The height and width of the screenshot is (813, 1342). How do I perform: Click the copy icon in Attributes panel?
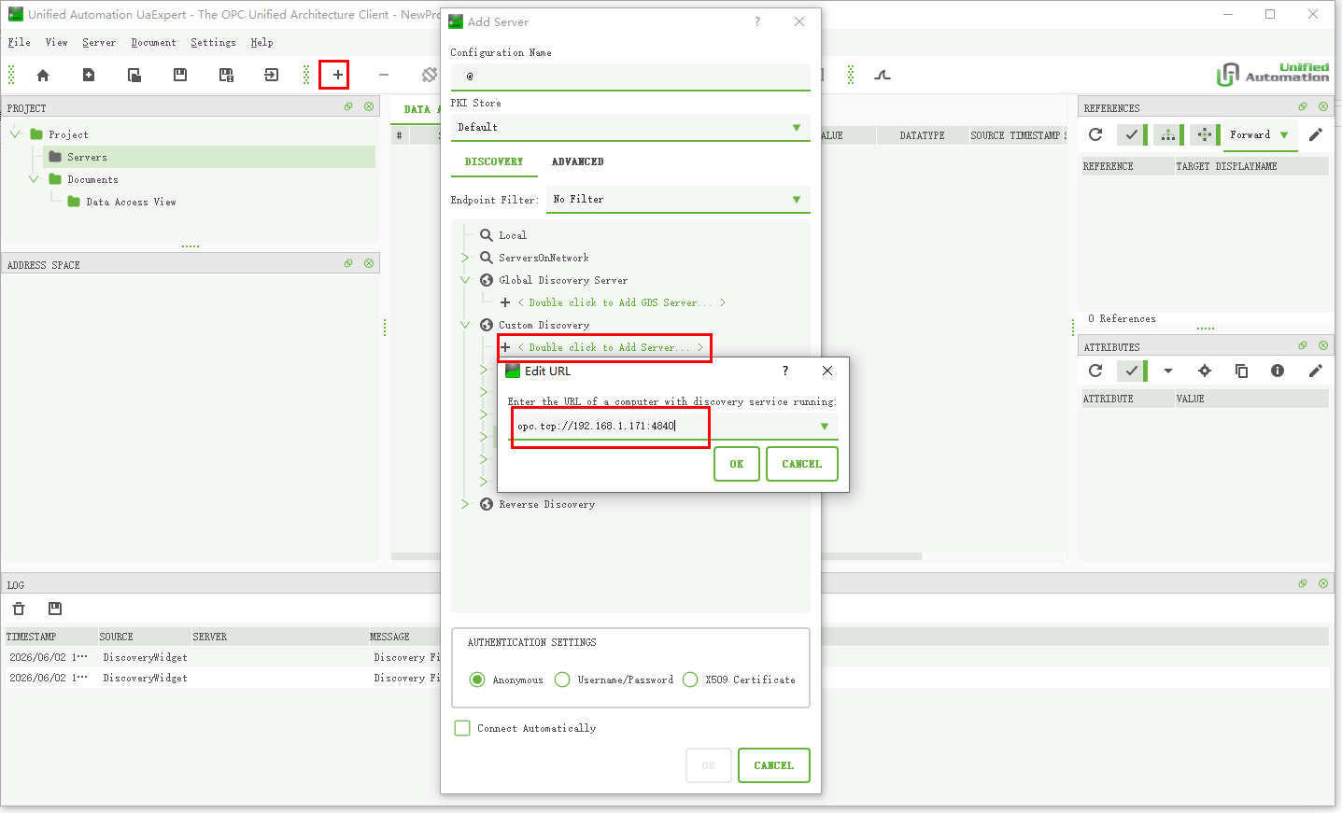point(1241,371)
